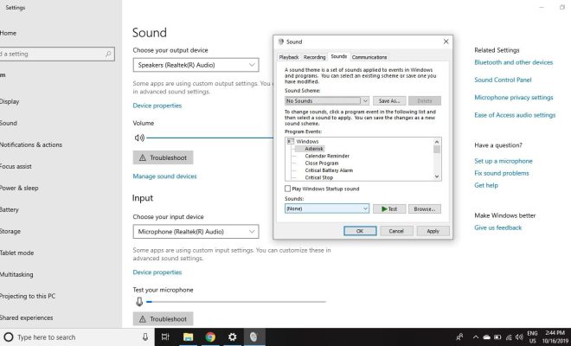The width and height of the screenshot is (571, 346).
Task: Click the volume speaker tray icon
Action: click(519, 337)
